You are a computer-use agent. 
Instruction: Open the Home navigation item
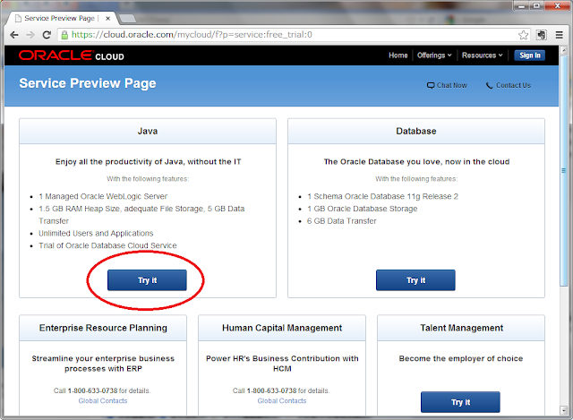398,56
